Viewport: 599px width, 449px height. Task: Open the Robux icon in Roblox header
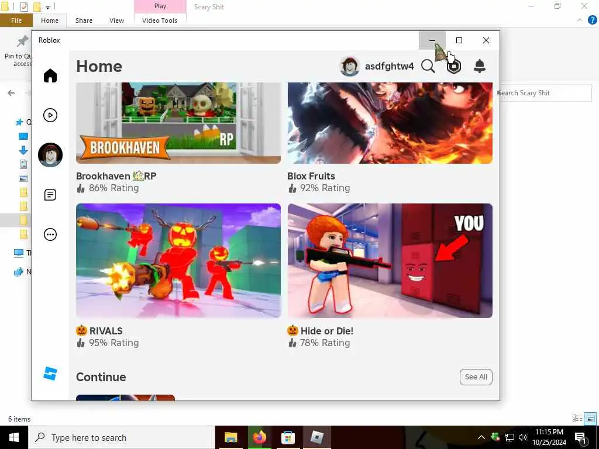(454, 67)
